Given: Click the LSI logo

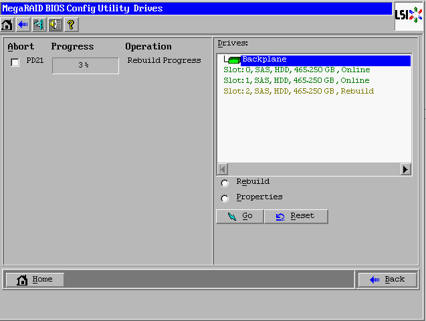Looking at the screenshot, I should point(409,15).
